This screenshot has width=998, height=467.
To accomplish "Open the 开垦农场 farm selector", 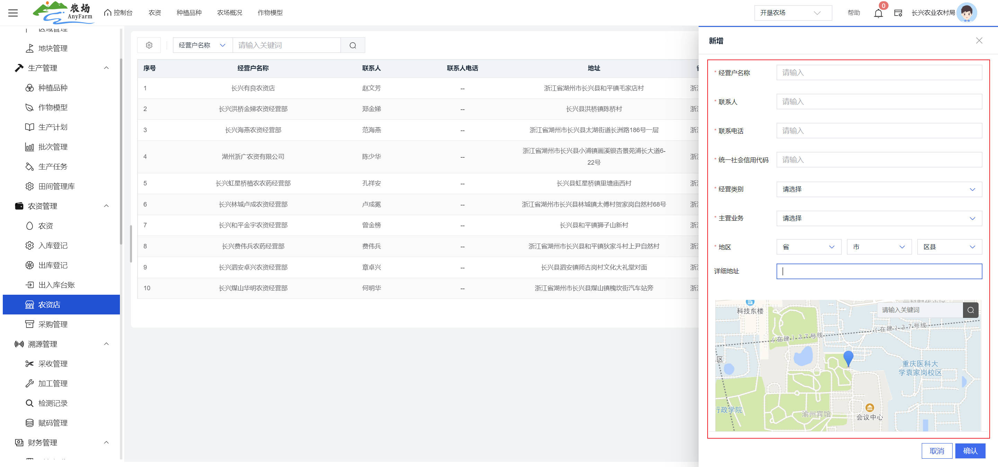I will coord(793,13).
